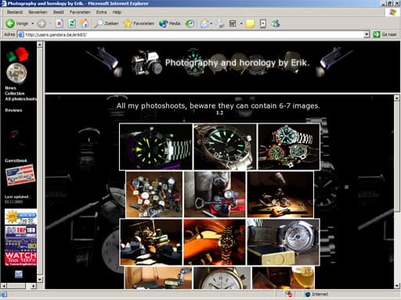This screenshot has height=300, width=401.
Task: Go to the home page icon
Action: 84,23
